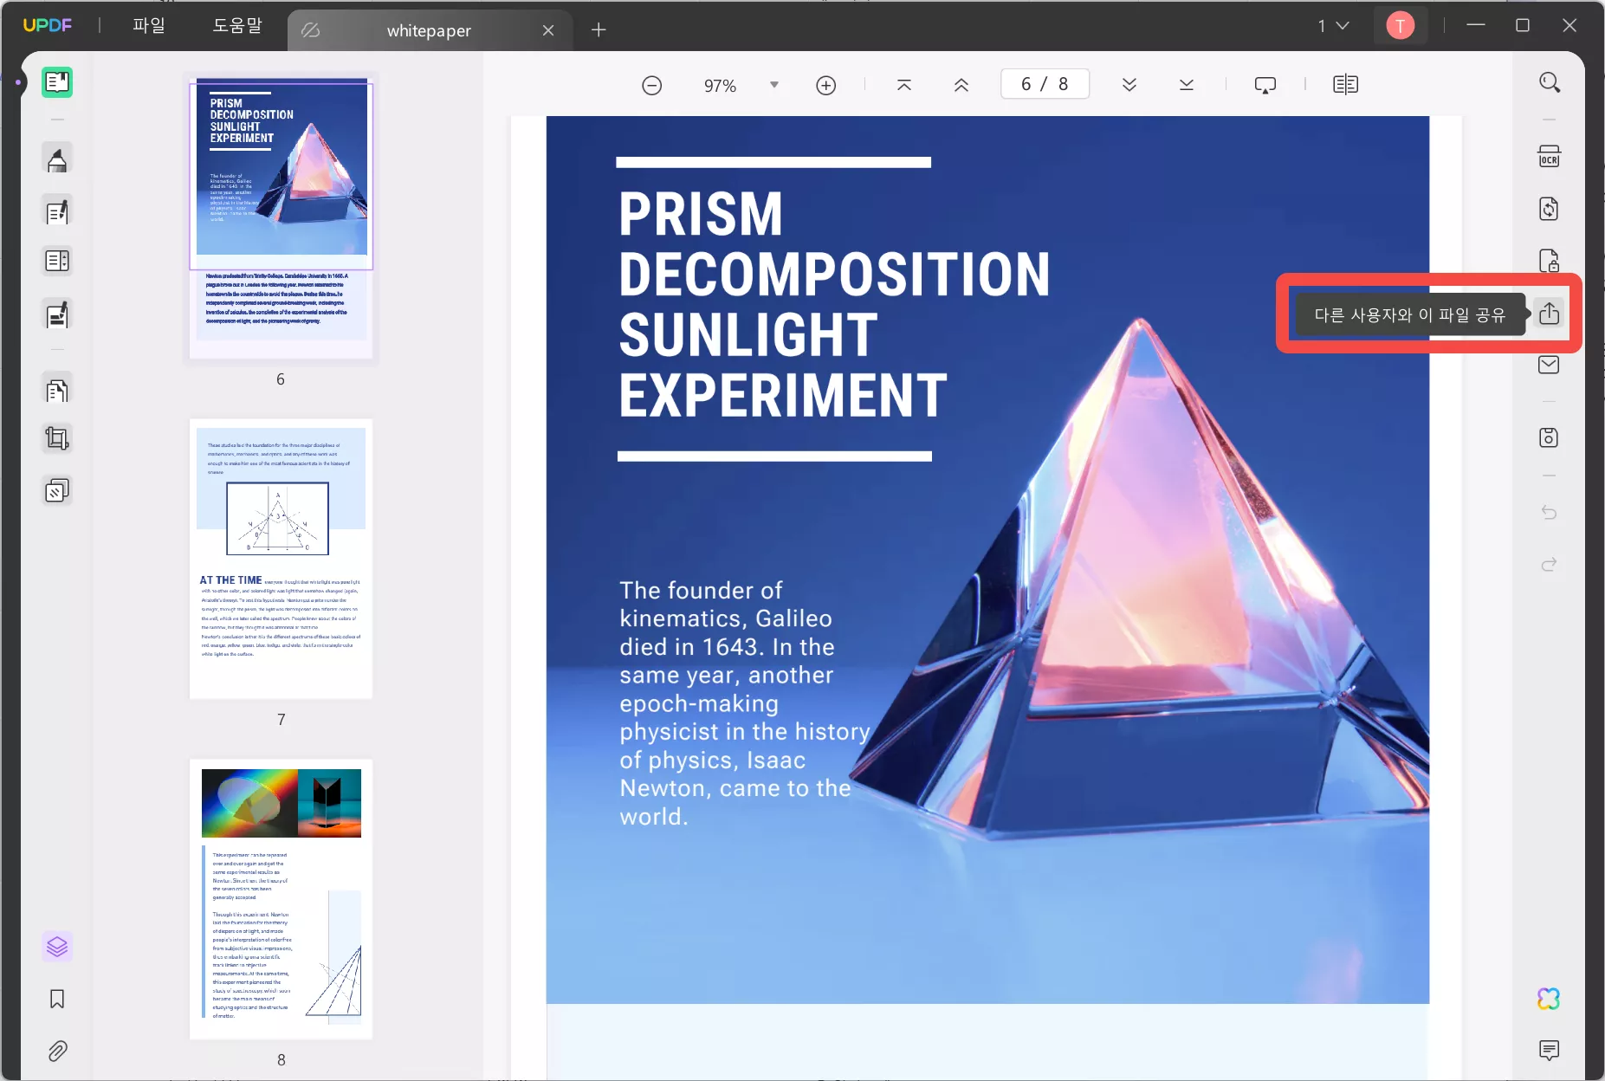Share this file with others
1605x1081 pixels.
pos(1550,313)
